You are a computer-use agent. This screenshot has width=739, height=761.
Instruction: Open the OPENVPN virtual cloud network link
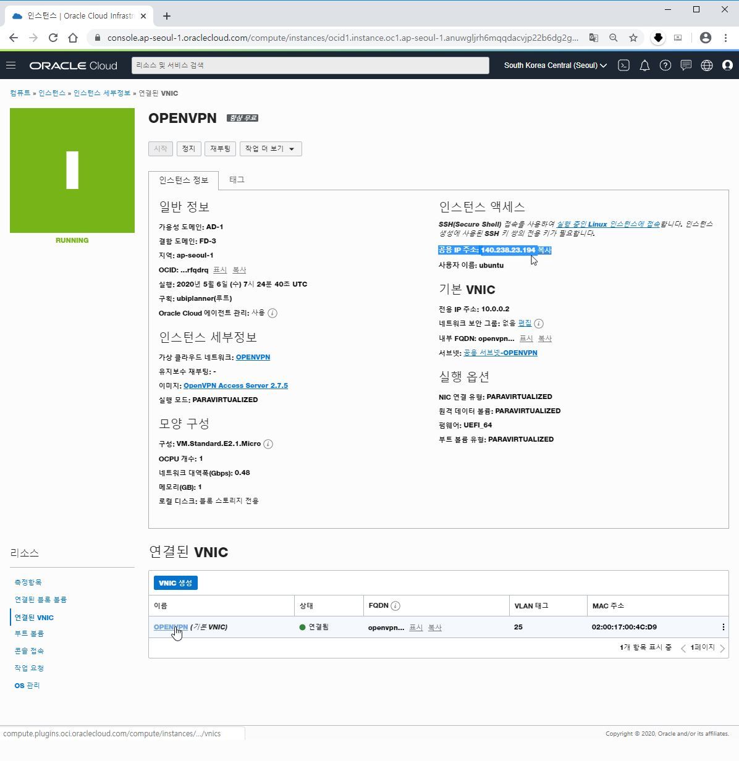(253, 357)
